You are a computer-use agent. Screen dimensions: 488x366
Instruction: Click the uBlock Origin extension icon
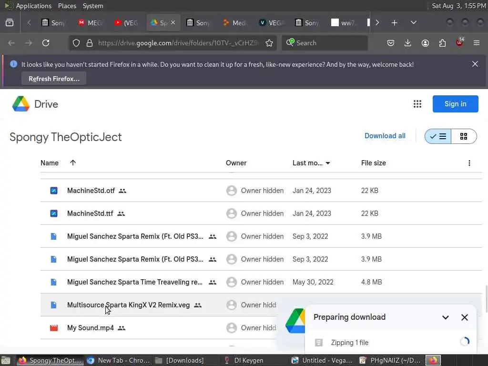459,43
